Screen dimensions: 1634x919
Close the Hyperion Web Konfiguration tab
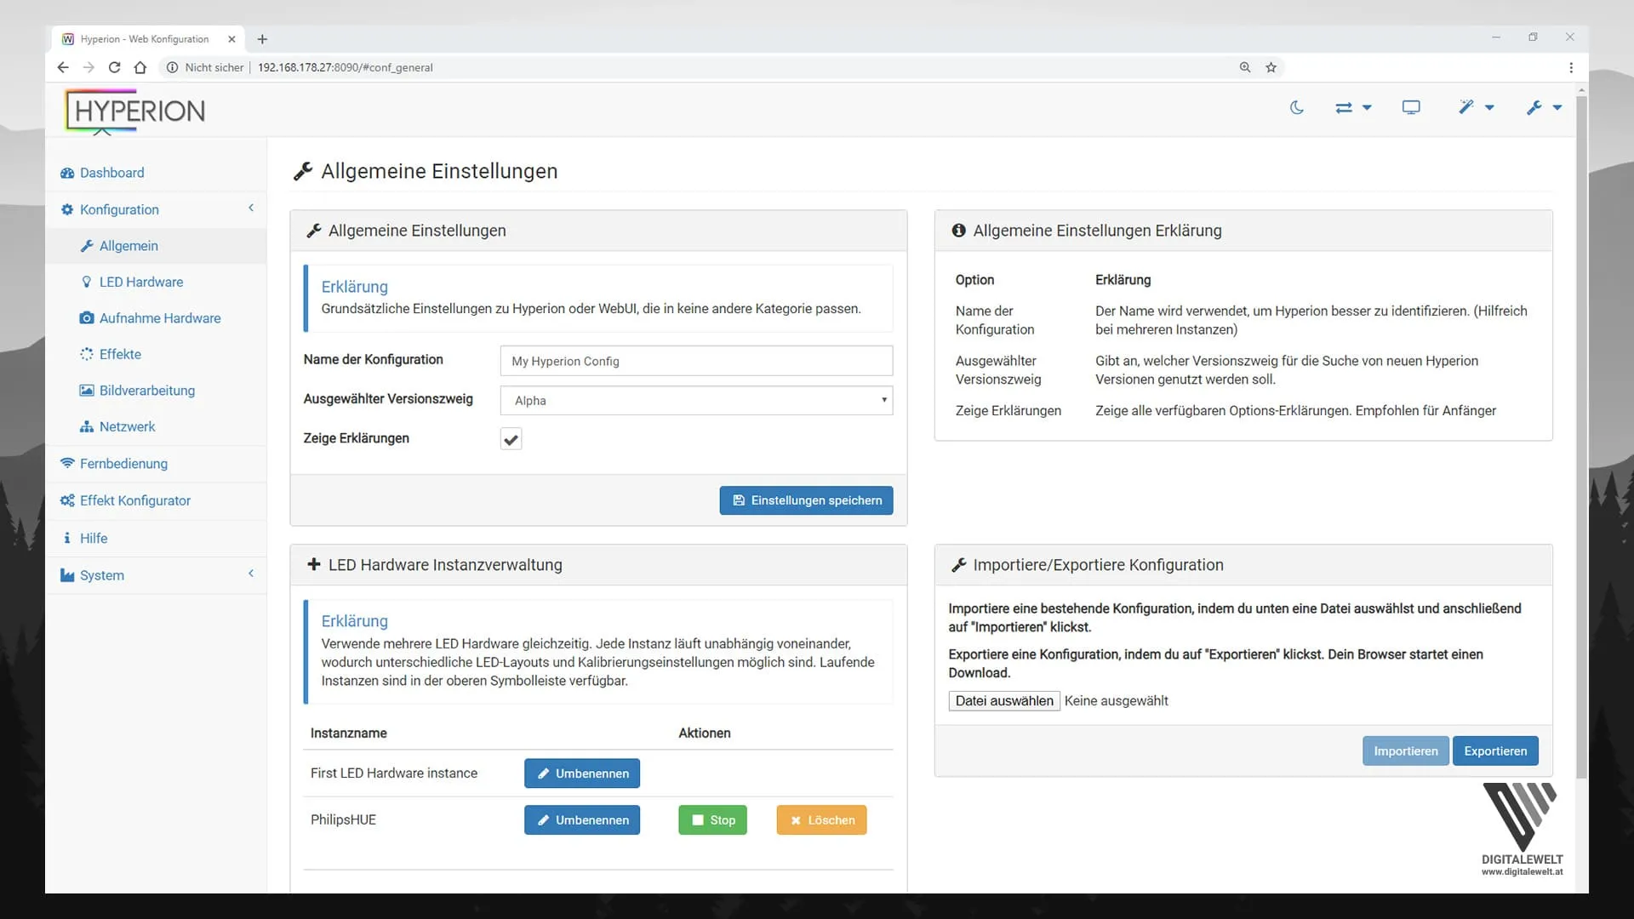point(231,39)
